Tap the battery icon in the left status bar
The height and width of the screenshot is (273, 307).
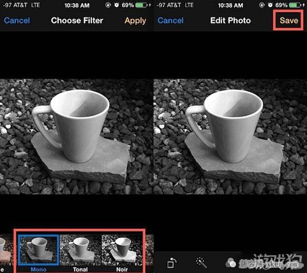click(x=141, y=4)
